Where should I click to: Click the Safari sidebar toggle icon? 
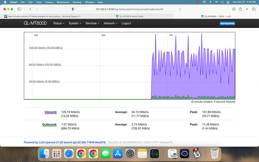click(19, 9)
